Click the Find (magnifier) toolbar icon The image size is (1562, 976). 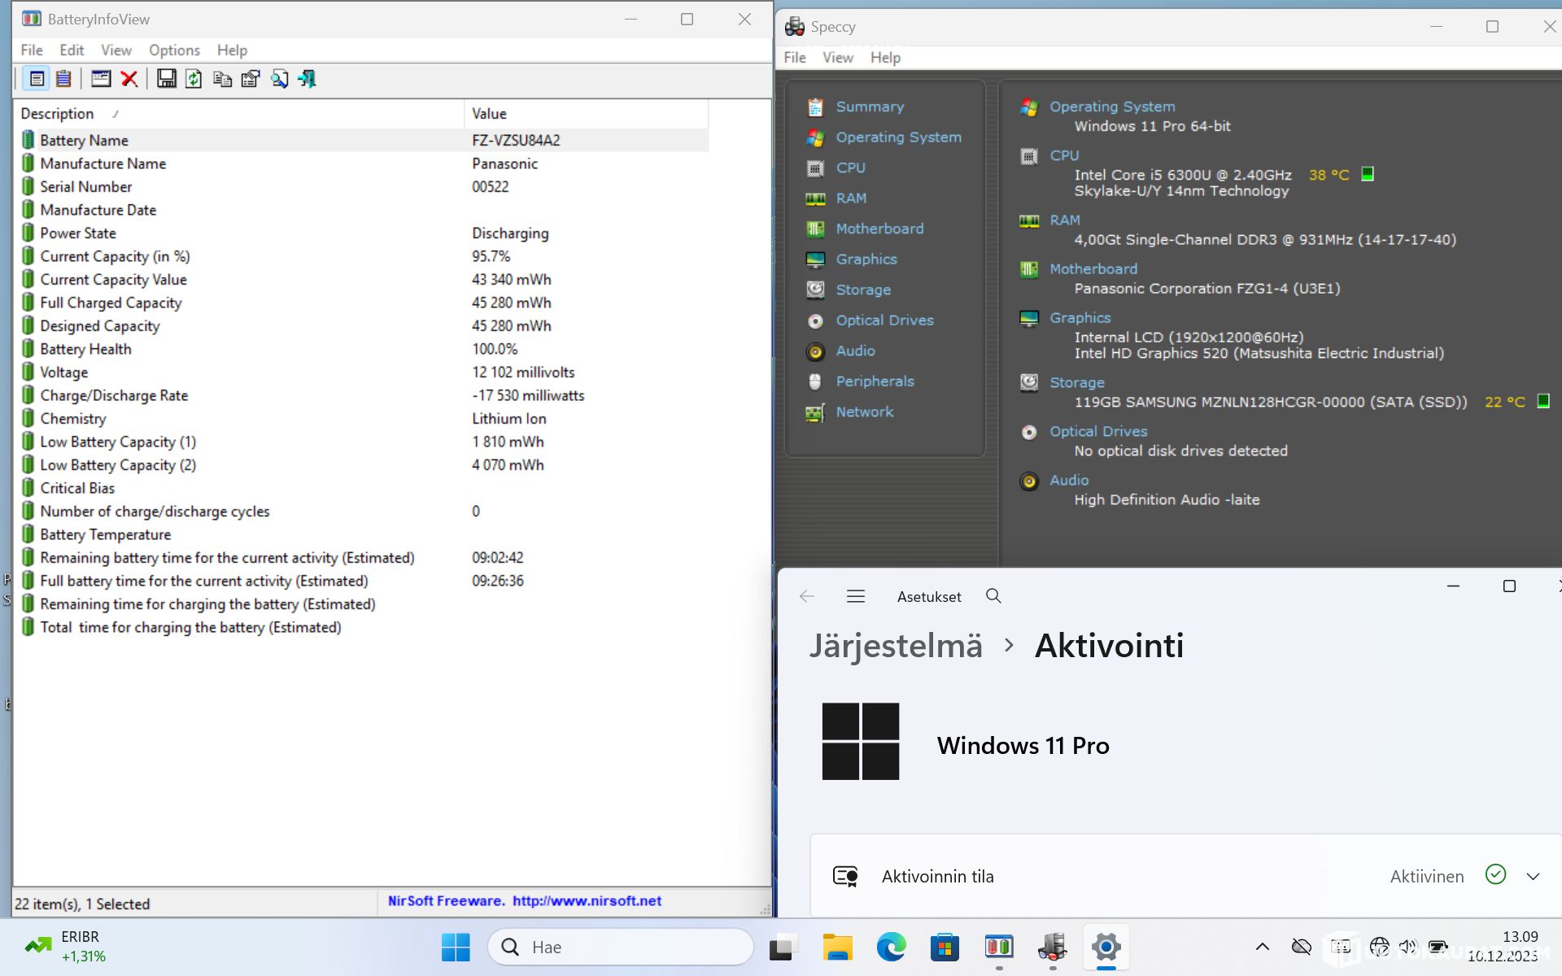coord(279,79)
